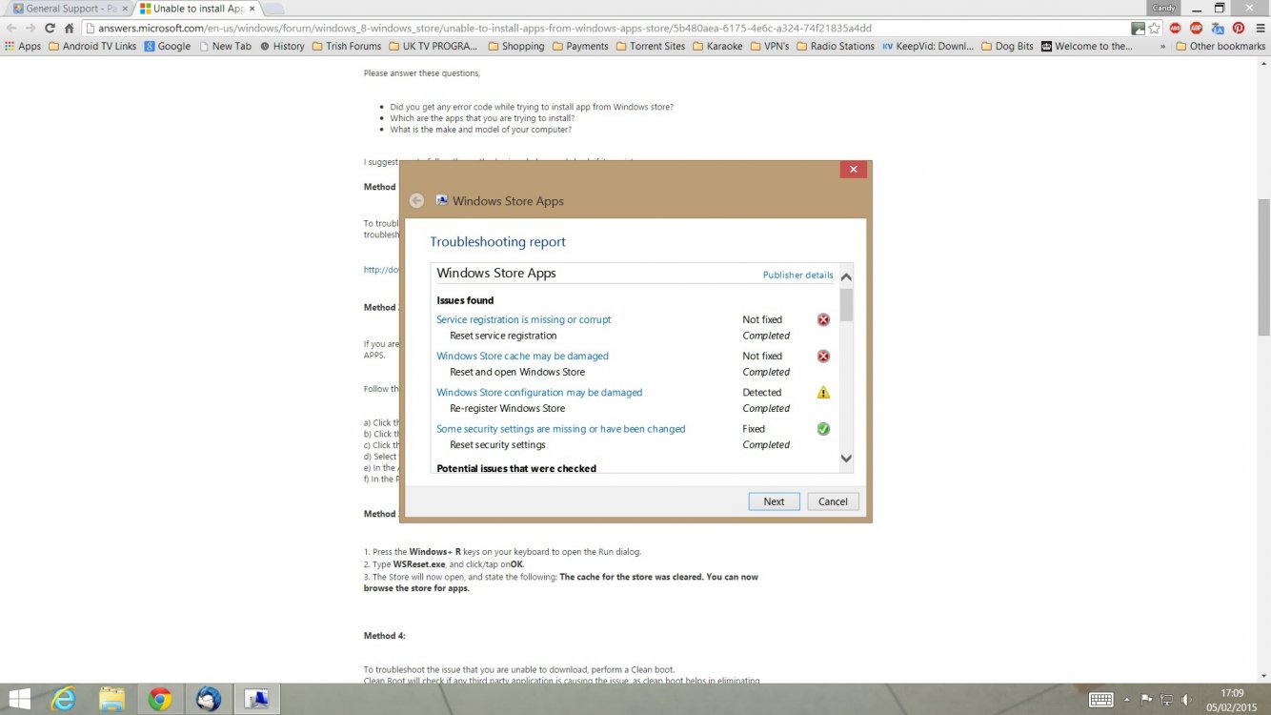Open the Google Translate extension icon

(x=1218, y=28)
